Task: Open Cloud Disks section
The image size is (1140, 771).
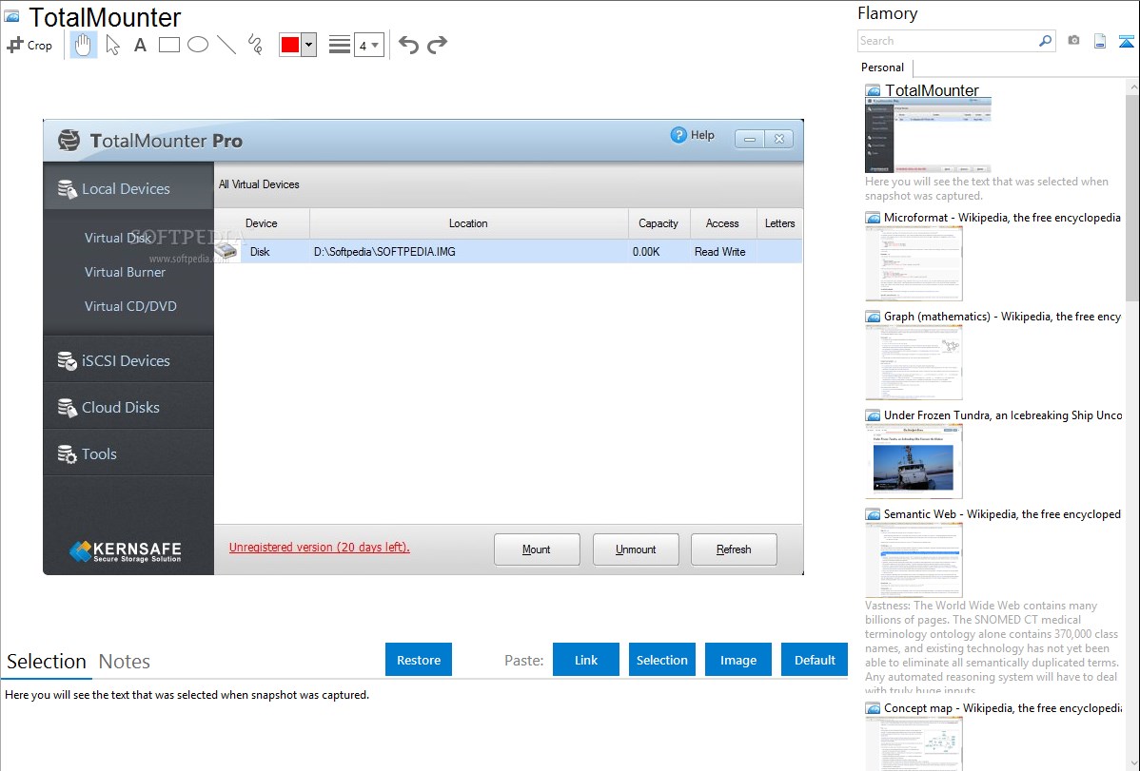Action: point(128,407)
